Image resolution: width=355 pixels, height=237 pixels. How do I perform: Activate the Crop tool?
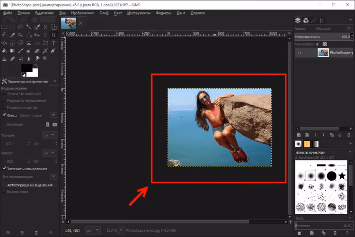53,35
